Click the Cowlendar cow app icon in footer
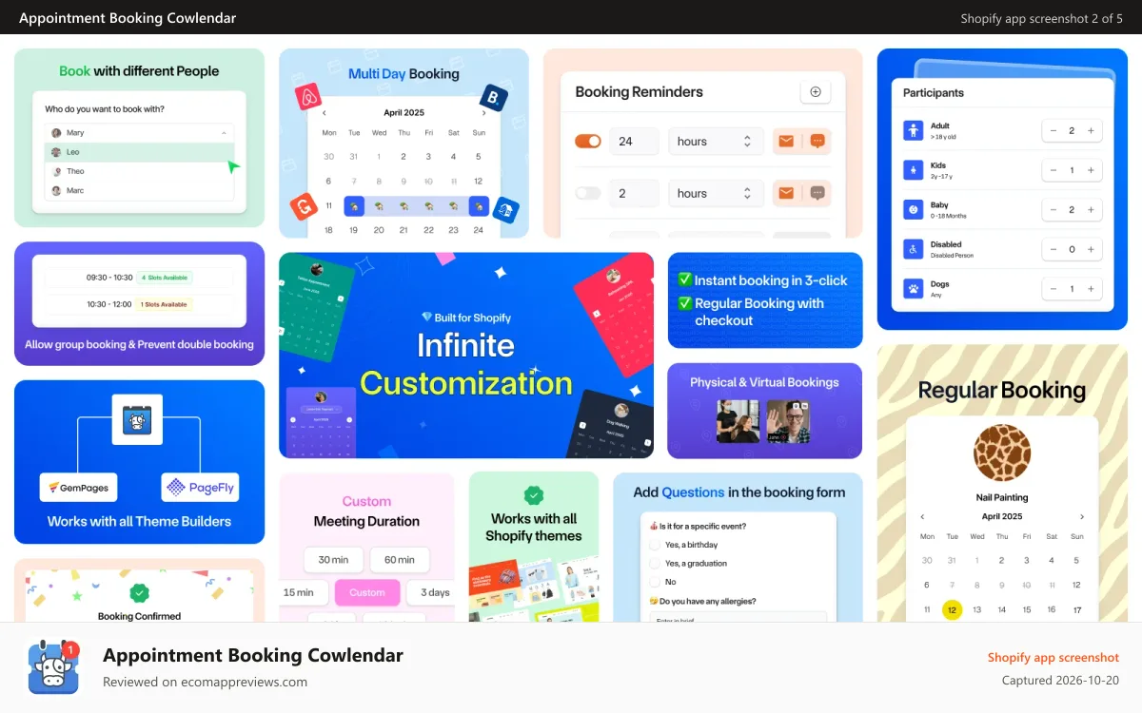Screen dimensions: 1142x713 [x=53, y=666]
